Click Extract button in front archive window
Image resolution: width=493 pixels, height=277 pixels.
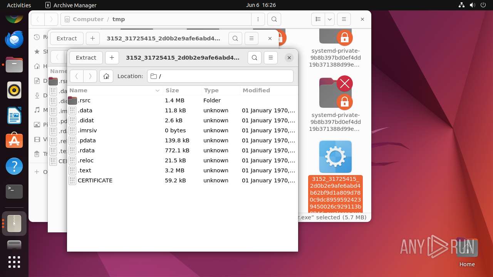(x=86, y=58)
